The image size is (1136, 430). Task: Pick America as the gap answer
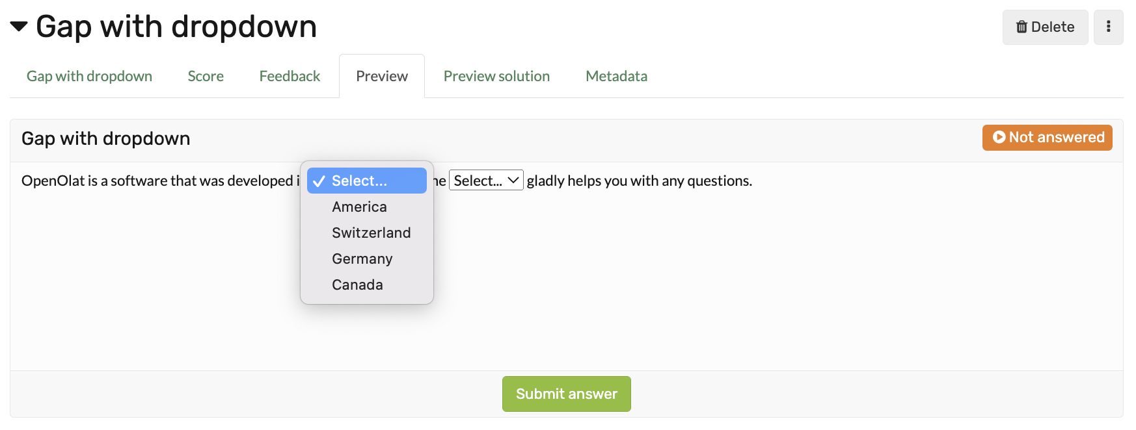pyautogui.click(x=359, y=207)
